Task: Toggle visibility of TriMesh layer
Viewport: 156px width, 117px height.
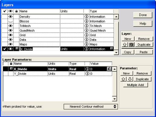Action: coord(10,26)
